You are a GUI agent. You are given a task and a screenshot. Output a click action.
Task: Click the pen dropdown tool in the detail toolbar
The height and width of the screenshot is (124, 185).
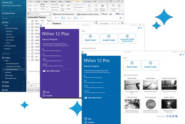click(x=76, y=18)
